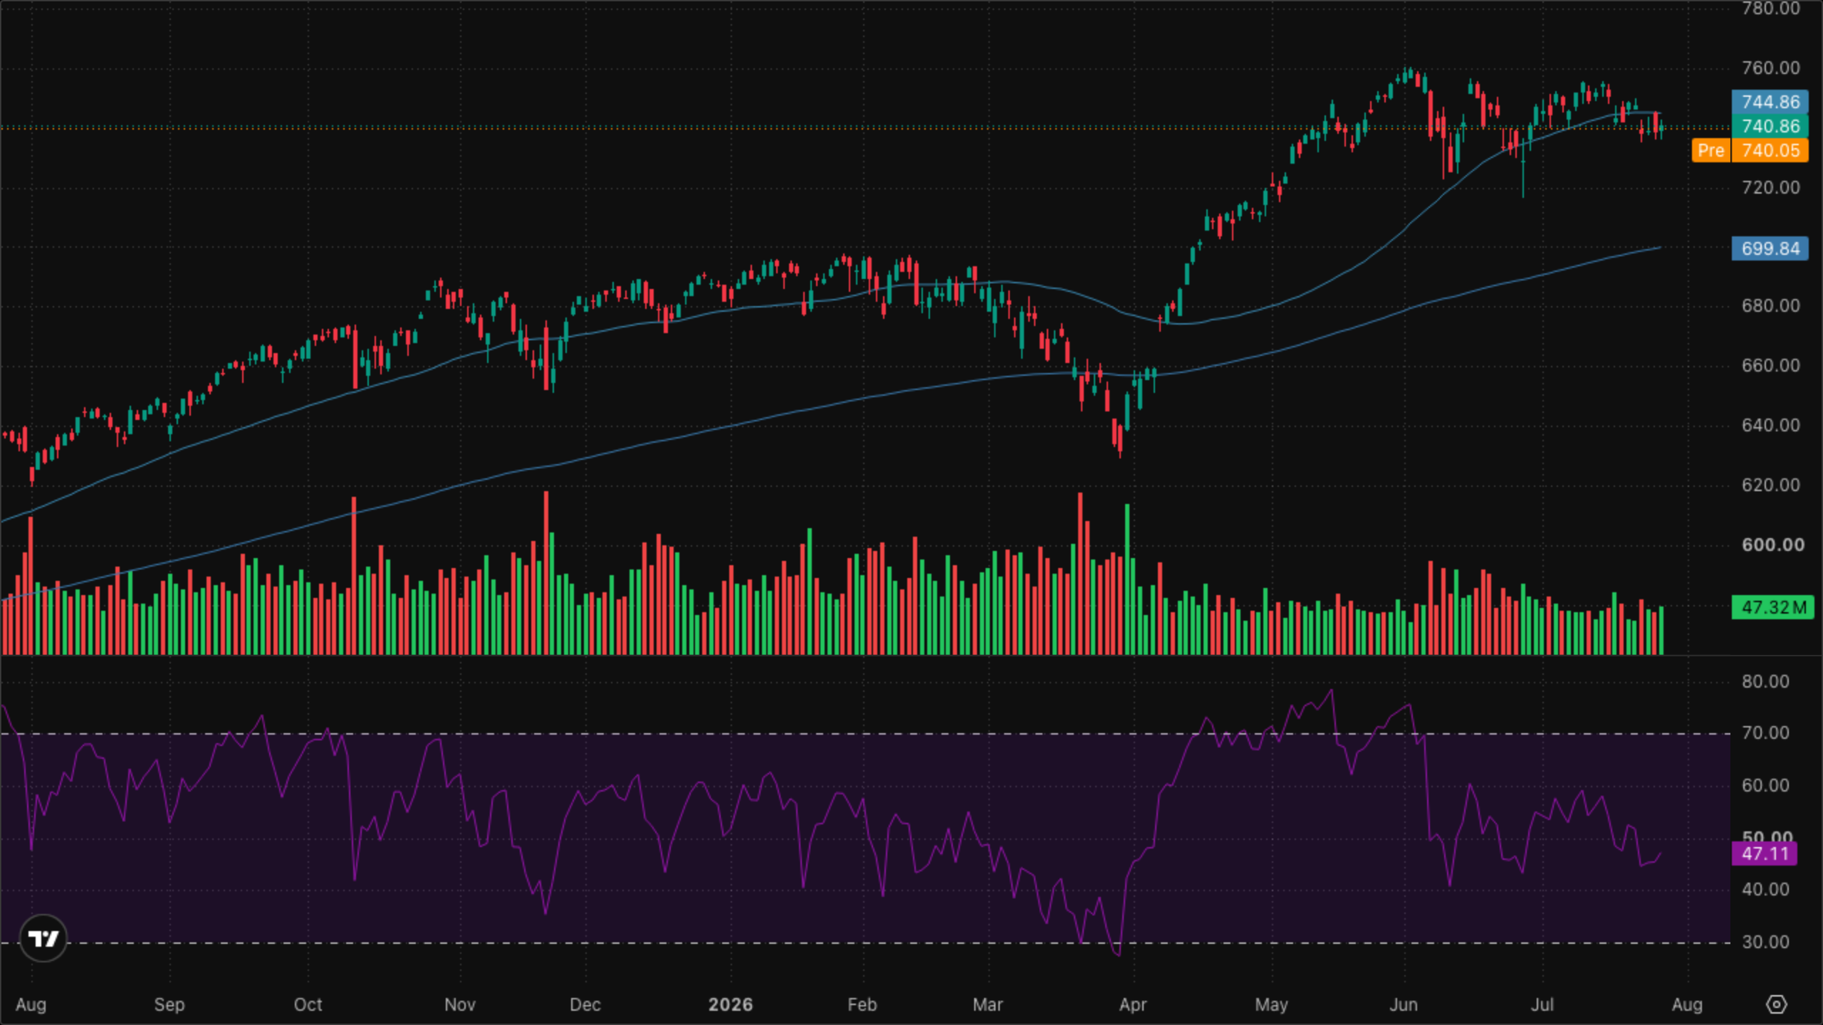Click the Feb label on time axis
Viewport: 1823px width, 1025px height.
click(862, 1004)
